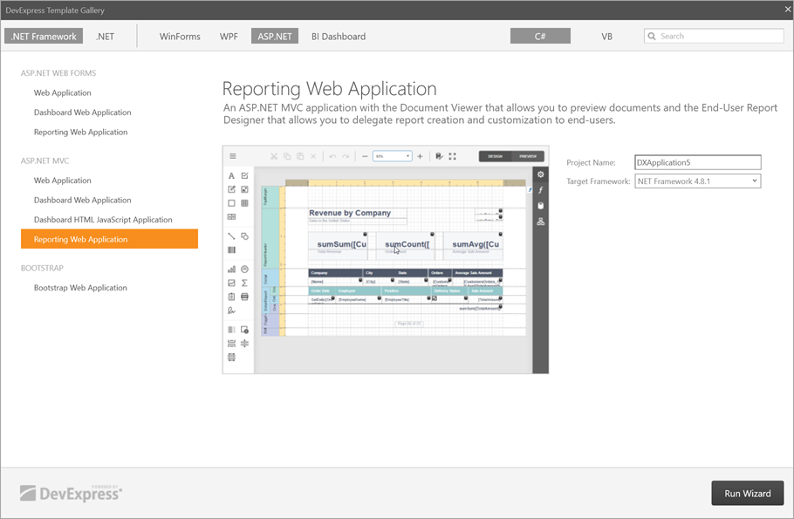Viewport: 794px width, 519px height.
Task: Select the Panel square tool in the preview toolbox
Action: 231,203
